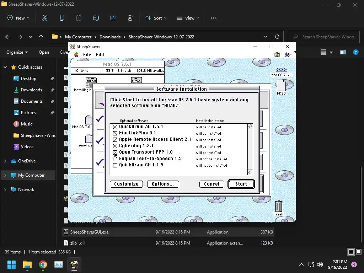Viewport: 364px width, 273px height.
Task: Open the New dropdown in Explorer toolbar
Action: (18, 18)
